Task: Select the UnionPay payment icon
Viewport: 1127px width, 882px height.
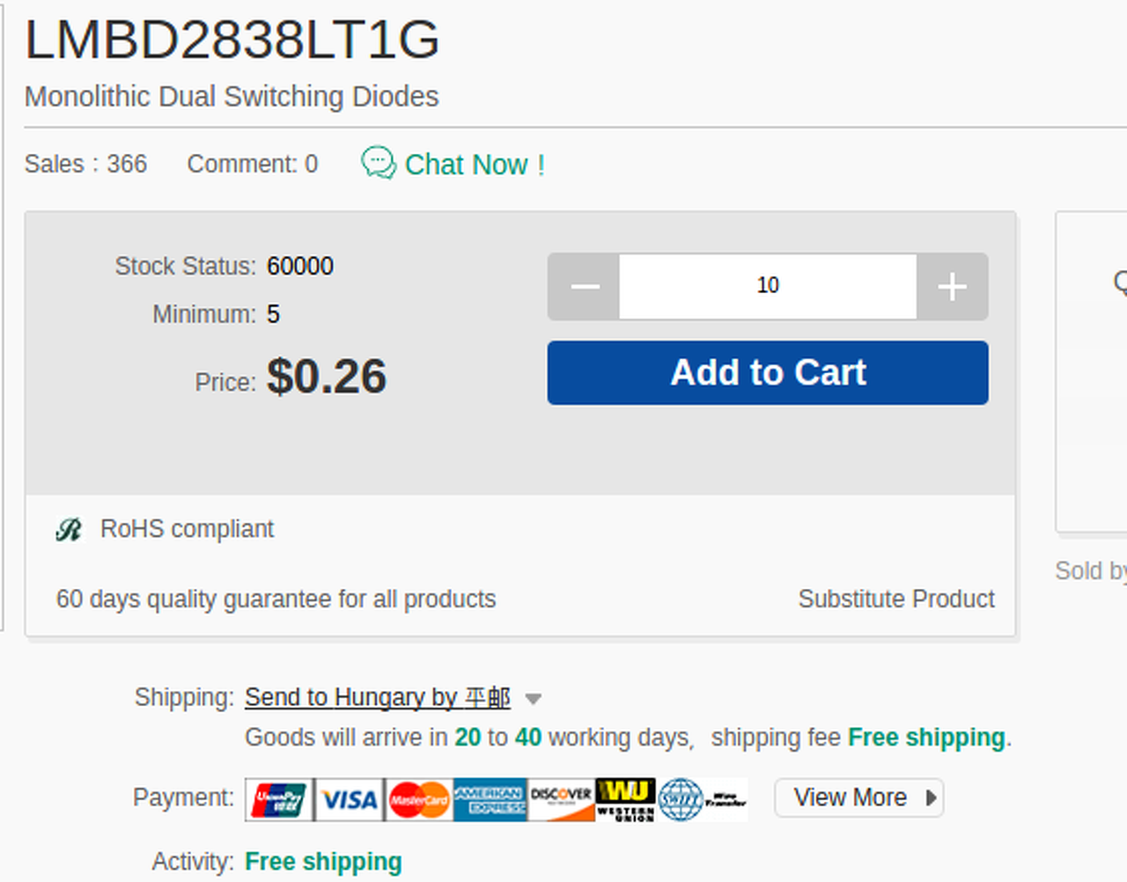Action: pos(279,799)
